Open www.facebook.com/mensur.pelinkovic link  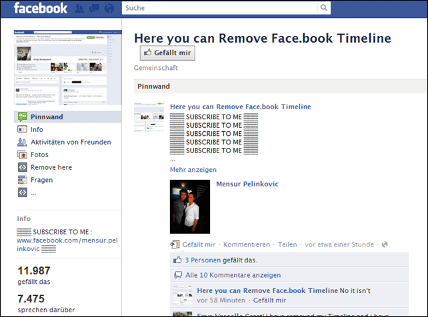67,244
